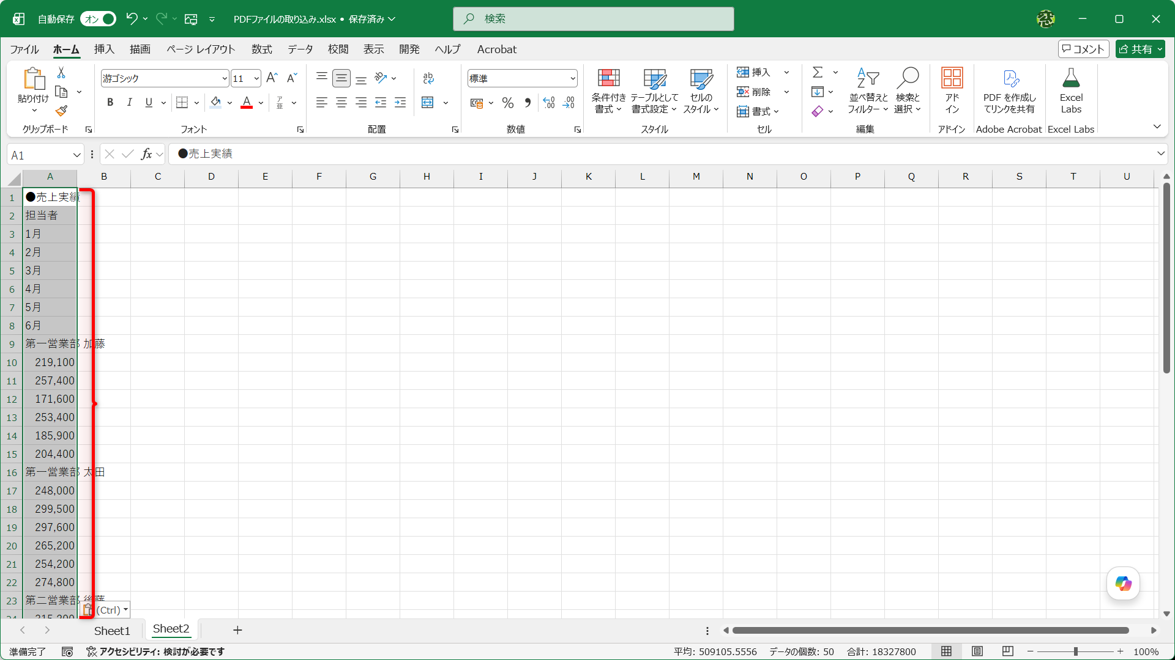Open the Add-ins icon
The width and height of the screenshot is (1175, 660).
952,90
